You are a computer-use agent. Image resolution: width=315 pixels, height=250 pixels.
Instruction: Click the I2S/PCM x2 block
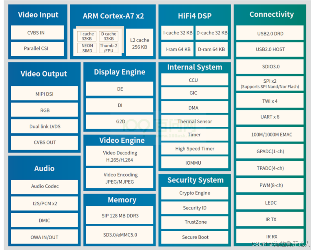(x=44, y=203)
